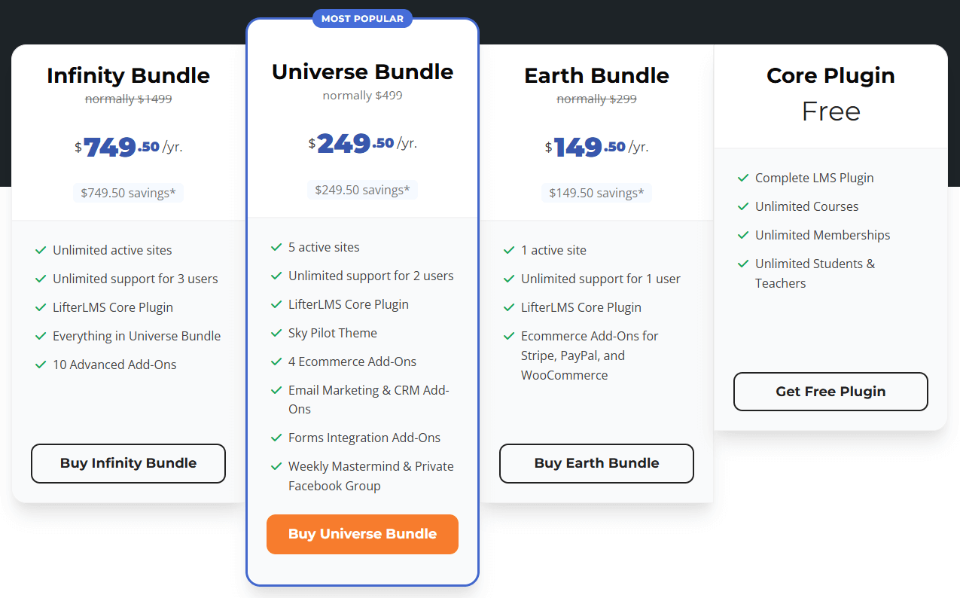Click the Universe Bundle heading
The height and width of the screenshot is (598, 960).
click(x=362, y=72)
